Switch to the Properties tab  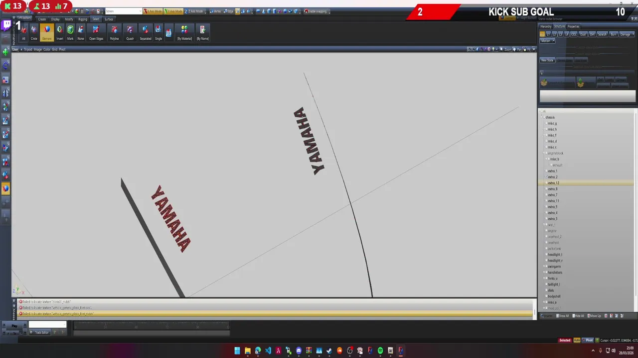click(x=573, y=26)
